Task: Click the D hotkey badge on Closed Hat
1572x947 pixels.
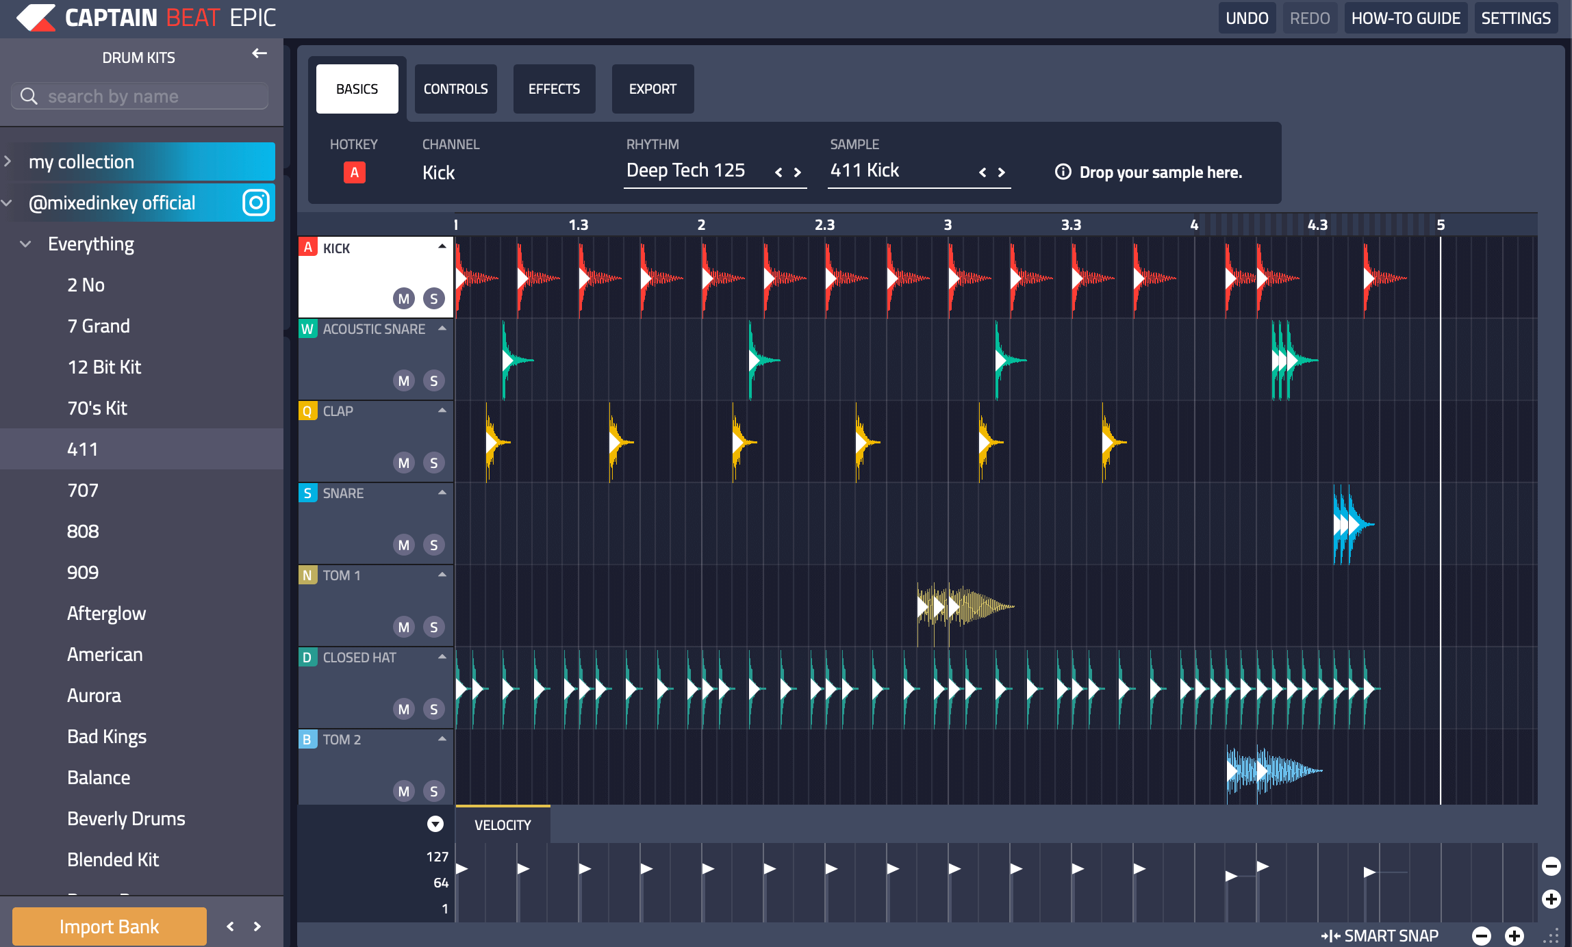Action: [x=307, y=658]
